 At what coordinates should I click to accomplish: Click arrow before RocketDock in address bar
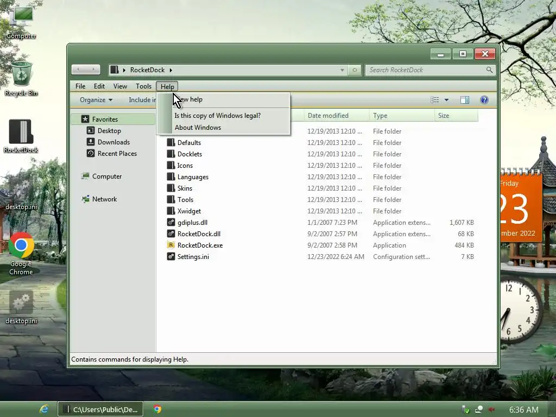click(124, 70)
